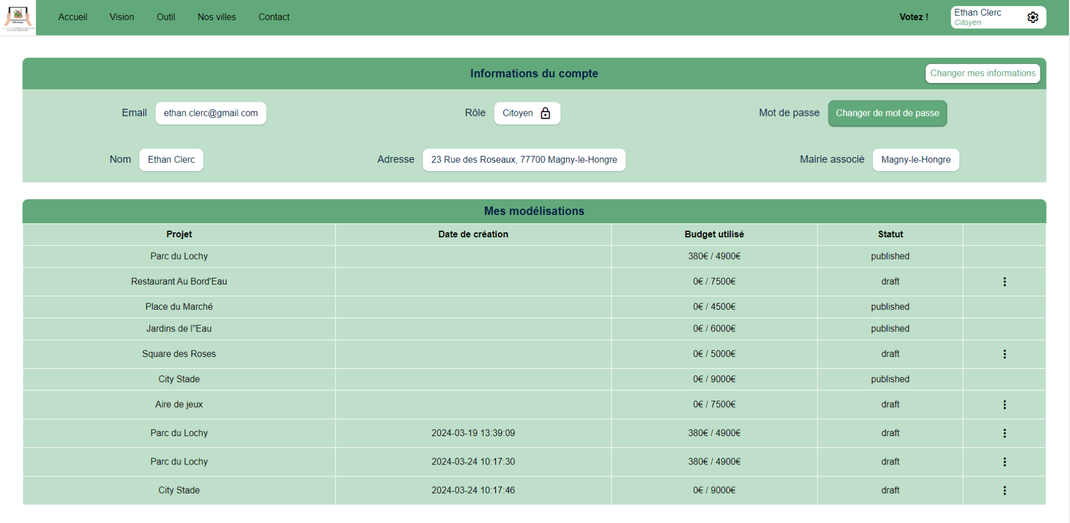The width and height of the screenshot is (1070, 523).
Task: Open three-dot menu for Restaurant Au Bord'Eau
Action: click(x=1004, y=282)
